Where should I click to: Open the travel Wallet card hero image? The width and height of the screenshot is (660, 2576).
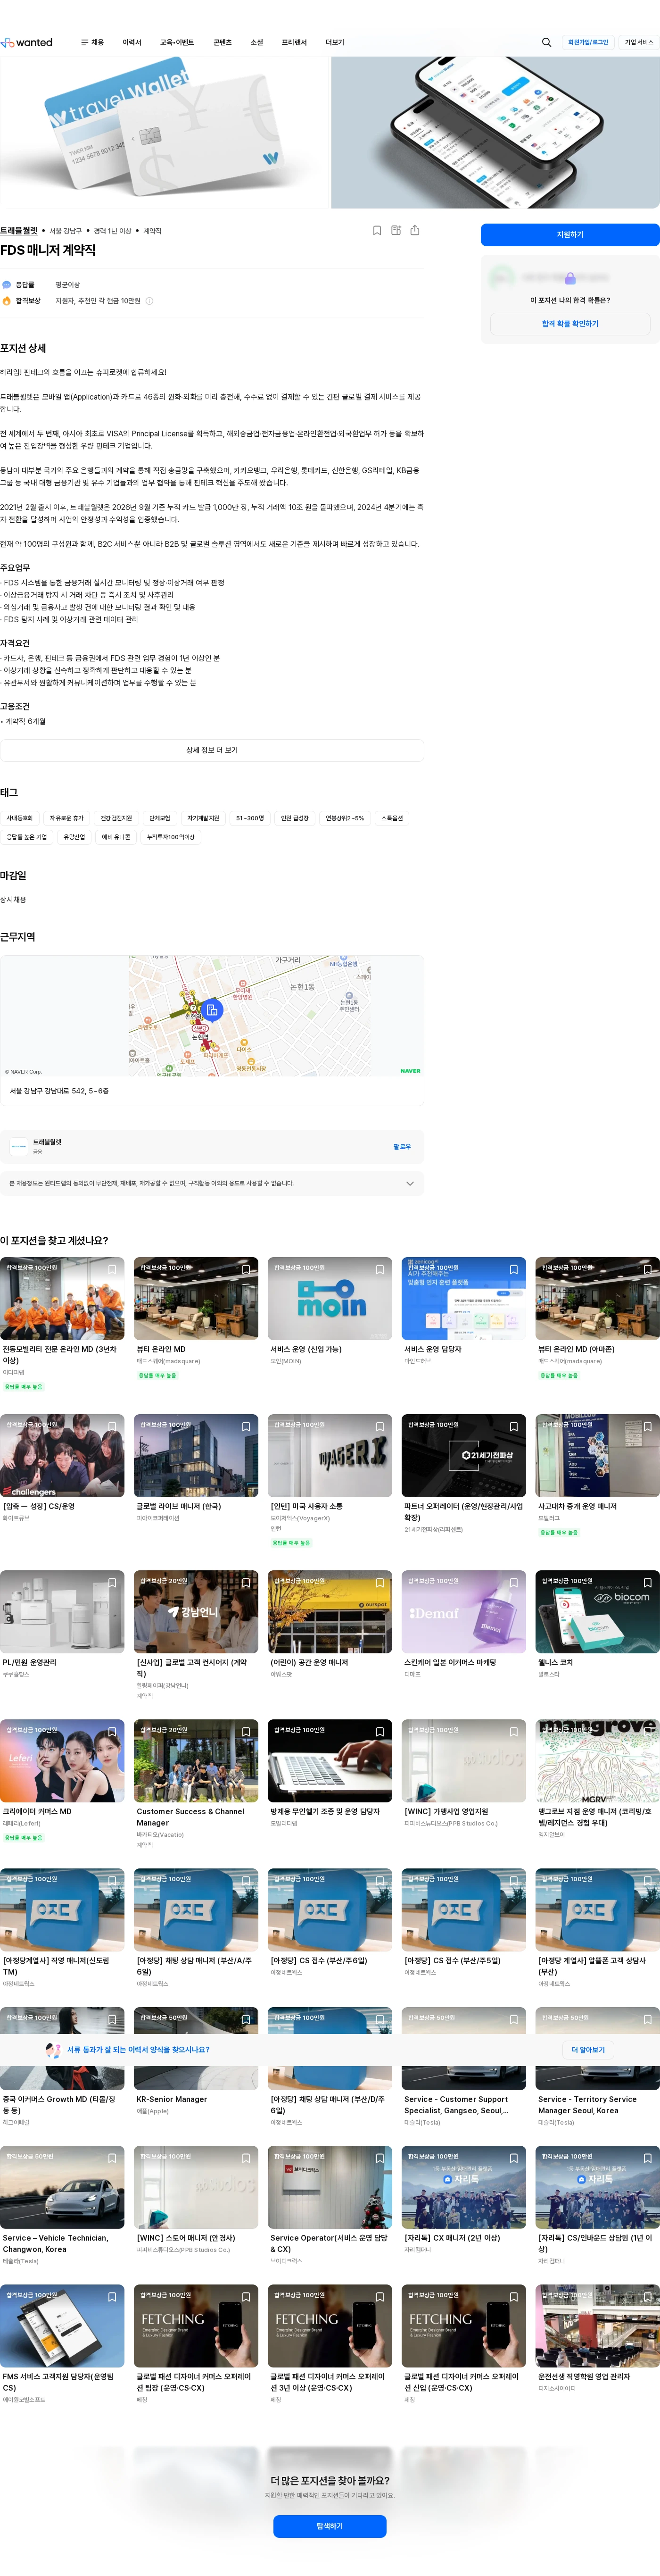(x=165, y=132)
